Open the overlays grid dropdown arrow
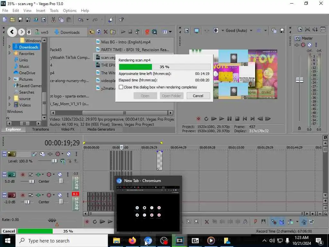Image resolution: width=329 pixels, height=247 pixels. click(265, 31)
